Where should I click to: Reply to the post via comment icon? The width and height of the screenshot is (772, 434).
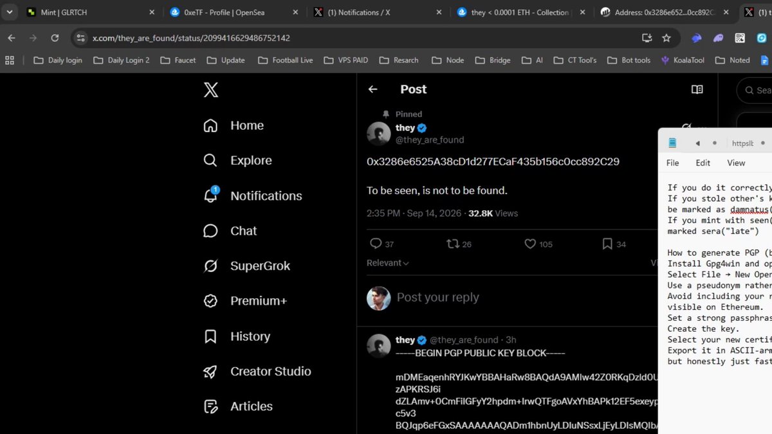[376, 244]
